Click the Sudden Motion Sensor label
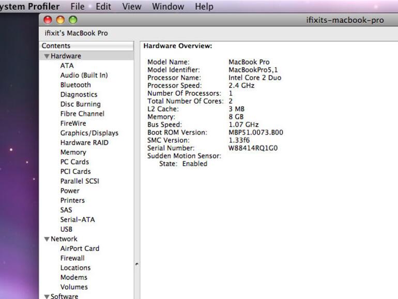 point(185,156)
